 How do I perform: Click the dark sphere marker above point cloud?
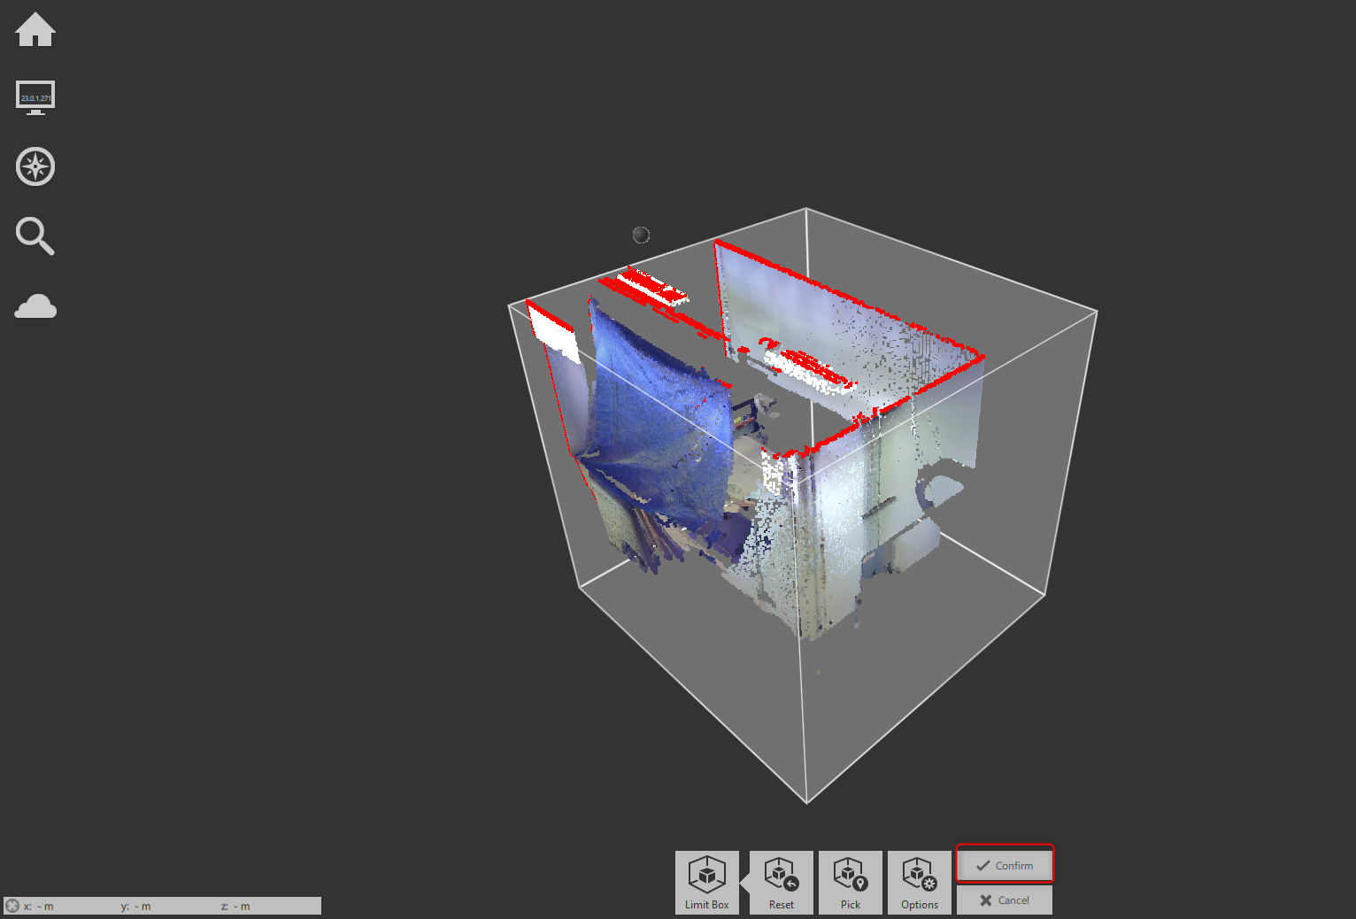[x=641, y=235]
